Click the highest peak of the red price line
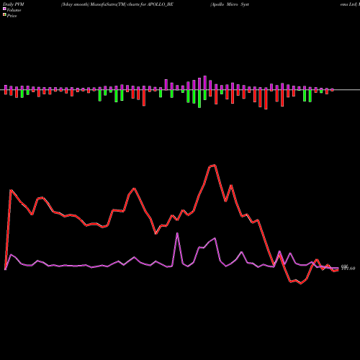The width and height of the screenshot is (360, 360). pyautogui.click(x=215, y=165)
